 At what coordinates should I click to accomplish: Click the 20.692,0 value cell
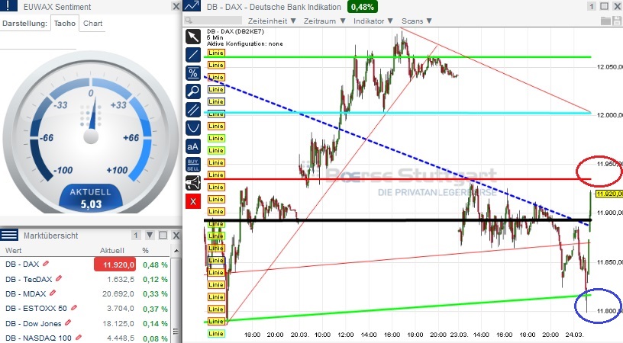(118, 294)
